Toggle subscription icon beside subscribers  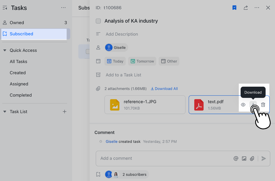tap(98, 174)
